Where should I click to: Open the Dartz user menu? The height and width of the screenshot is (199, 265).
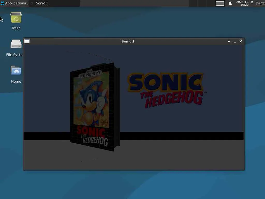point(260,3)
